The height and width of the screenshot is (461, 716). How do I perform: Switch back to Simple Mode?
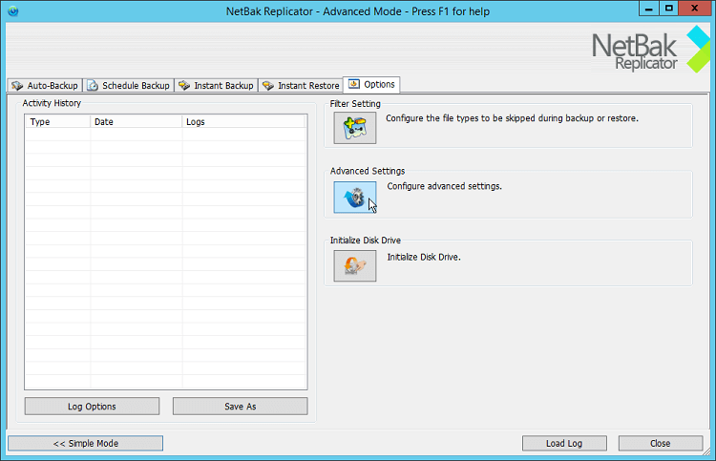click(85, 443)
